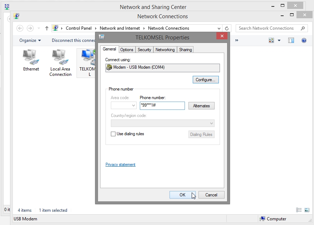The height and width of the screenshot is (225, 314).
Task: Expand breadcrumb arrow after Control Panel
Action: coord(96,28)
